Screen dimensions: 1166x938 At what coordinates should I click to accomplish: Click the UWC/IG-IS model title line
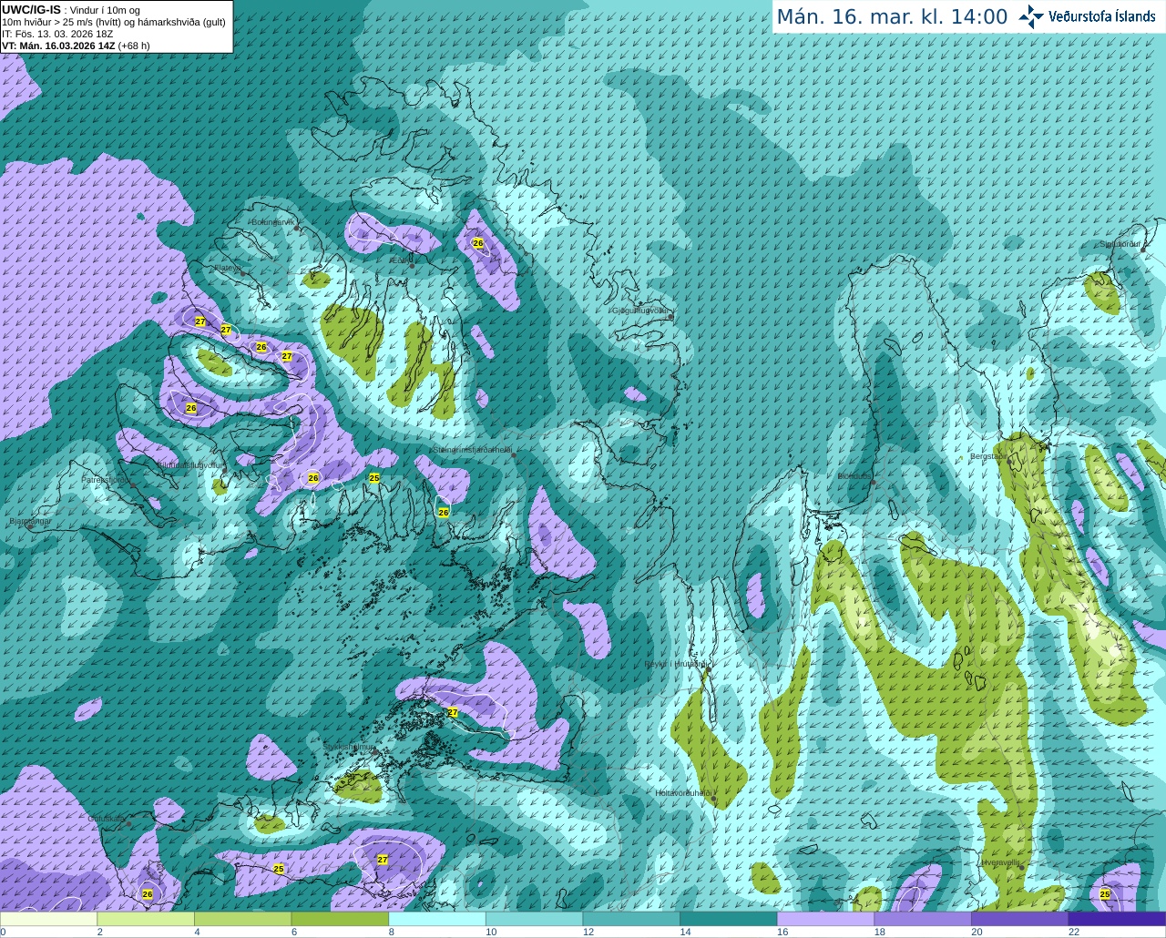click(x=71, y=9)
